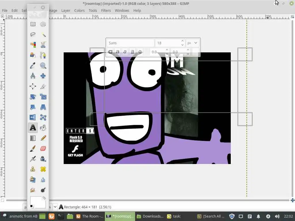This screenshot has height=221, width=295.
Task: Select the Color Picker eyedropper tool
Action: [33, 66]
